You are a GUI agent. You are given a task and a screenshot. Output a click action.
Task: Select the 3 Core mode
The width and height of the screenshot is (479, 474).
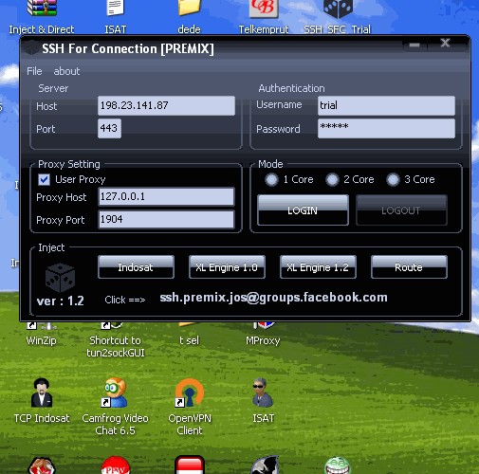[x=393, y=180]
